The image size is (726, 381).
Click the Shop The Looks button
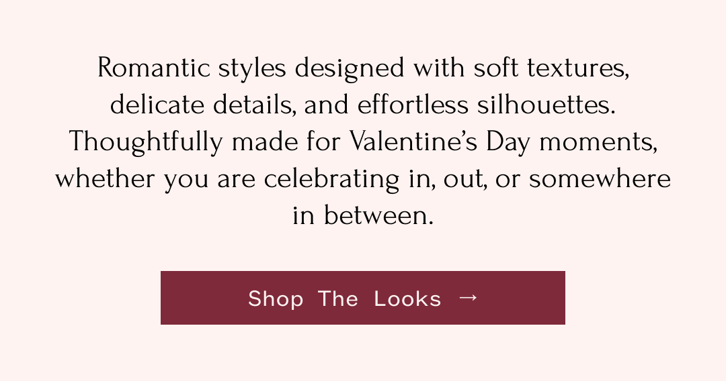click(362, 298)
